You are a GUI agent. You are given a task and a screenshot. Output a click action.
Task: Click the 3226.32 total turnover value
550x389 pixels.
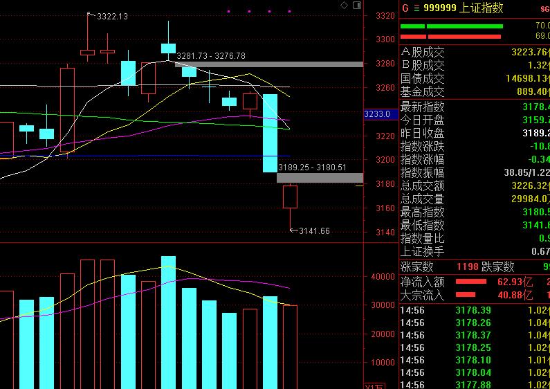point(531,186)
